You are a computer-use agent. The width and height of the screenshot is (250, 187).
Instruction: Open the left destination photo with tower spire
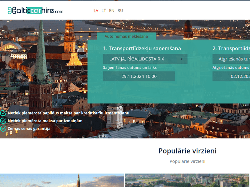[62, 180]
